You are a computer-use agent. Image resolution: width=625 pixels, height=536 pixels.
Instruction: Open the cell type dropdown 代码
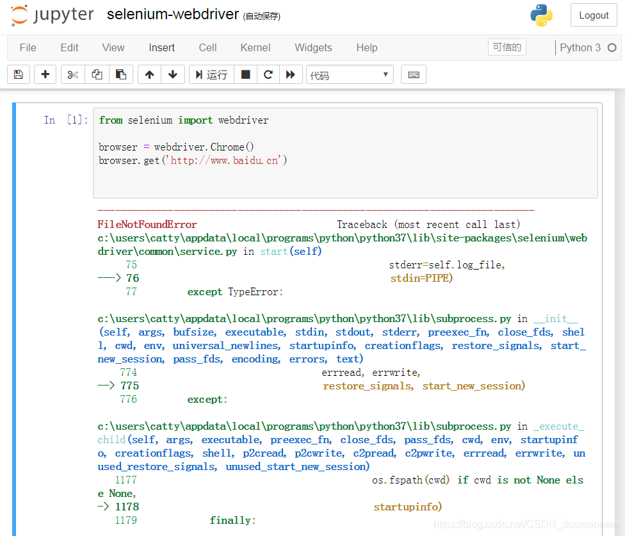pyautogui.click(x=350, y=74)
